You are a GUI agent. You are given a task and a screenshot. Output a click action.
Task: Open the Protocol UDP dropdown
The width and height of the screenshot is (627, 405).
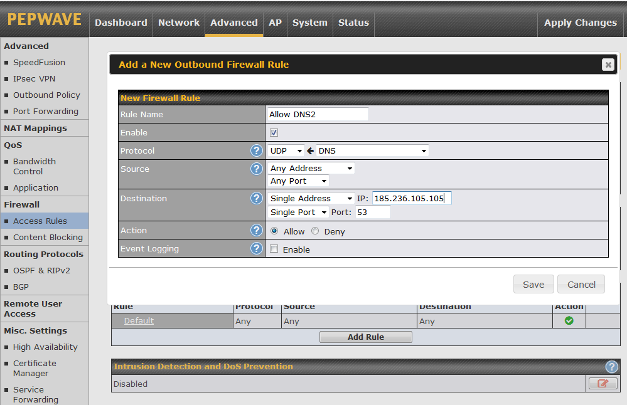tap(286, 150)
